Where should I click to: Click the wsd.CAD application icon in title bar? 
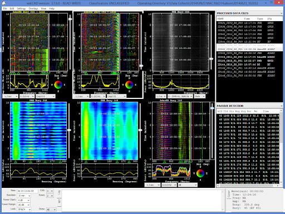coord(4,3)
